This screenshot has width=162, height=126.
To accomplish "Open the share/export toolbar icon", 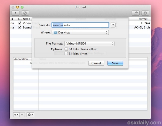I will [x=136, y=13].
